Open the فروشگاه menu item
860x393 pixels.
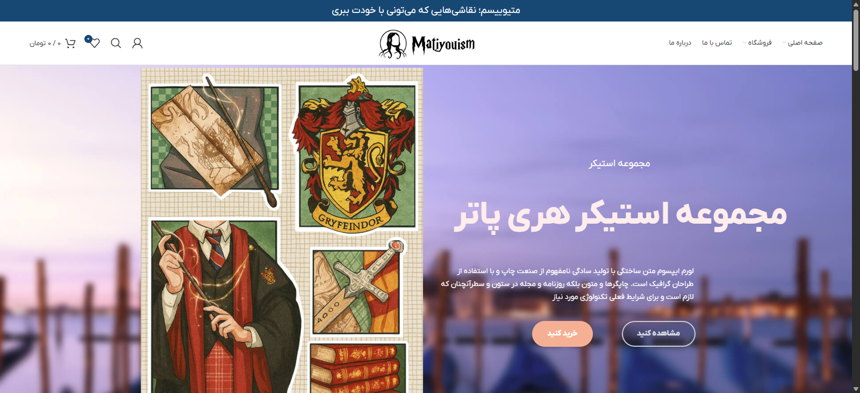pos(760,42)
